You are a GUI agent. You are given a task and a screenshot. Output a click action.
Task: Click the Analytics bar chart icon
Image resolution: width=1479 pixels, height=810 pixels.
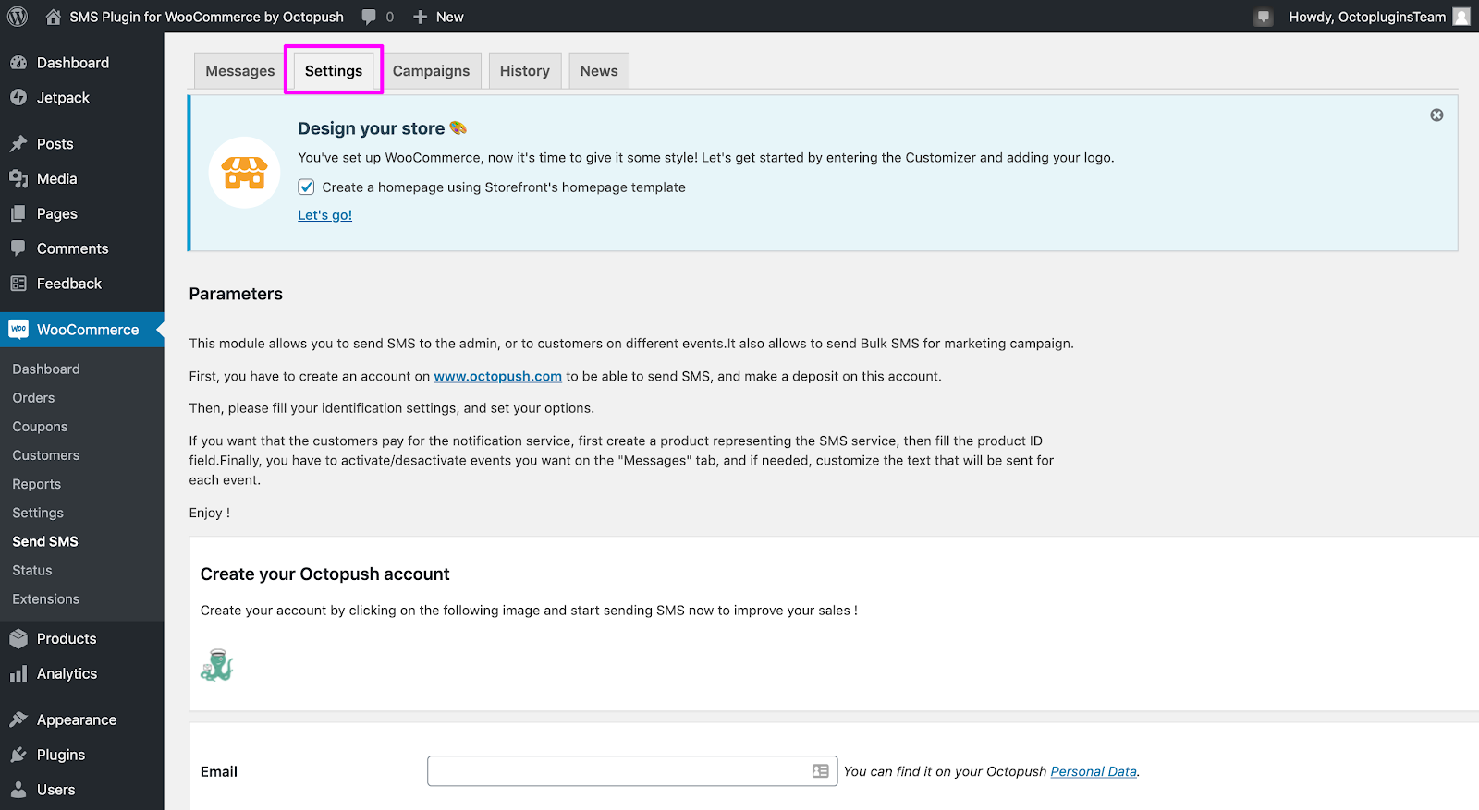(18, 674)
